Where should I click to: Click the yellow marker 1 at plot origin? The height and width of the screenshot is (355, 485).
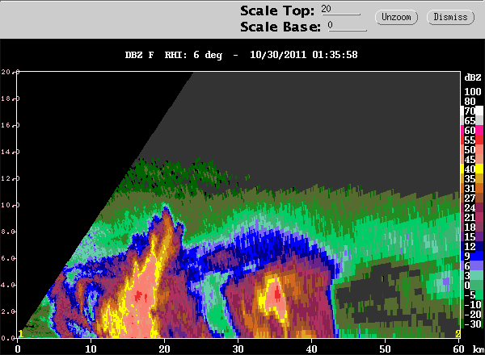coord(21,334)
